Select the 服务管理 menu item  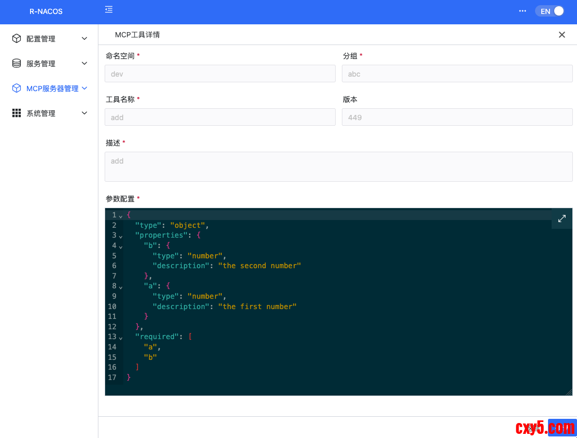tap(41, 64)
